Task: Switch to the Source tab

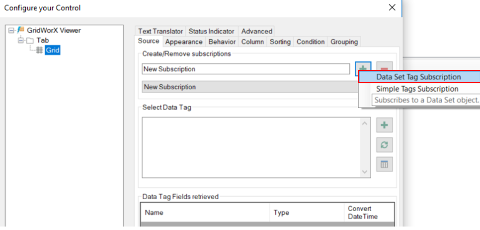Action: (149, 41)
